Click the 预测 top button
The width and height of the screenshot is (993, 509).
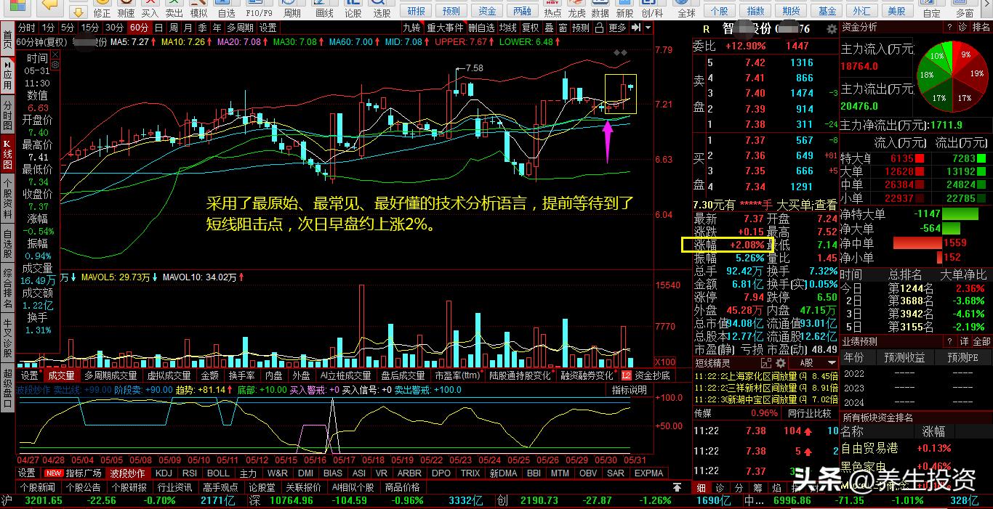tap(451, 11)
